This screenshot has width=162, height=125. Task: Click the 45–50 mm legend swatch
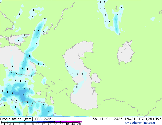(x=75, y=122)
